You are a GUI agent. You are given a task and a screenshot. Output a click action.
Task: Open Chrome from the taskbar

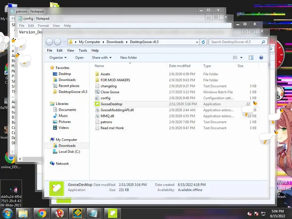pos(42,213)
